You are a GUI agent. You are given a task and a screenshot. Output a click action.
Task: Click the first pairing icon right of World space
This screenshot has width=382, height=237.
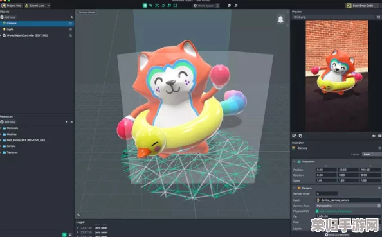229,6
